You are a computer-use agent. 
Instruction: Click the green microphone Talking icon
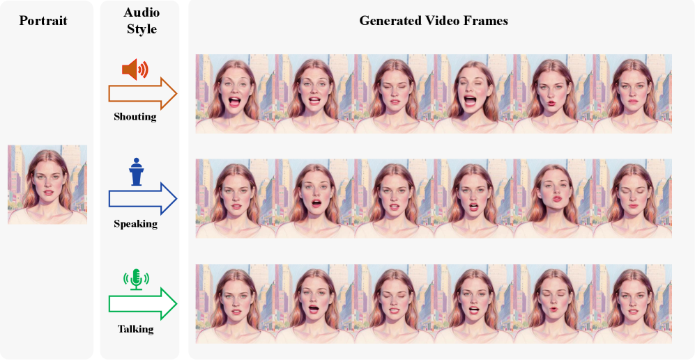click(x=136, y=280)
